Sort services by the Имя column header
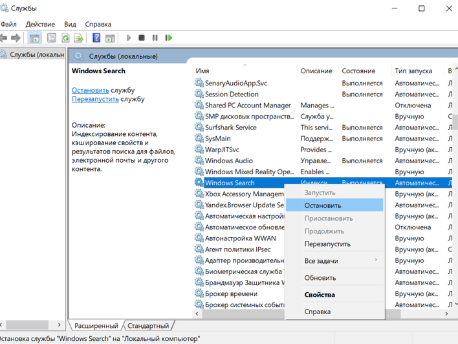458x344 pixels. pos(202,71)
